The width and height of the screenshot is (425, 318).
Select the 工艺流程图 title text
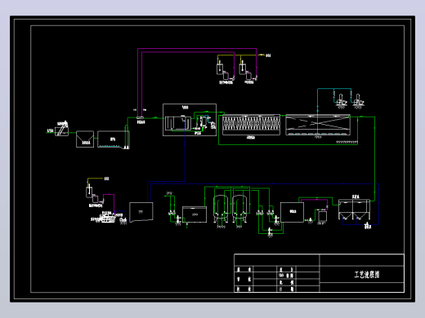[367, 275]
